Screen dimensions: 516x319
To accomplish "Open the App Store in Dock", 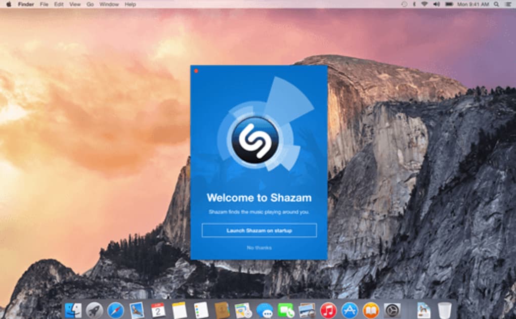I will pos(350,310).
